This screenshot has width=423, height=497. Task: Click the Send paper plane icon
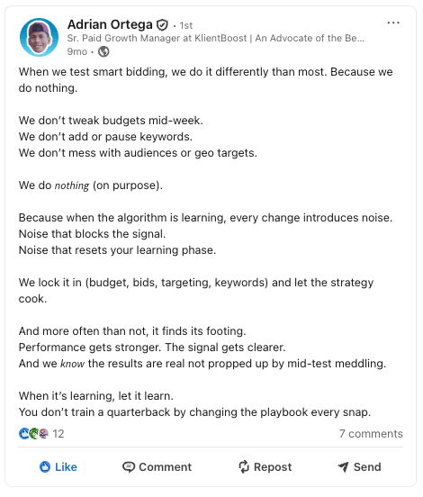pos(344,467)
